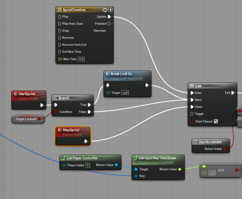Click the SprintTimeline loop icon
This screenshot has width=242, height=199.
point(105,10)
